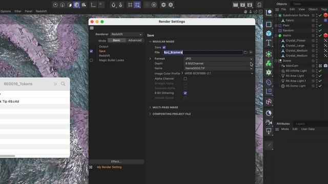Open the Renderer Redshift dropdown
Viewport: 328px width, 184px height.
[x=127, y=34]
